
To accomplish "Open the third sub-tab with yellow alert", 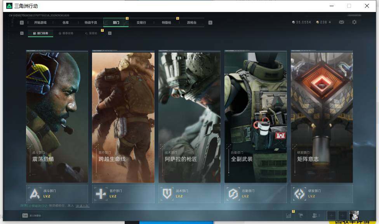I will (x=91, y=33).
